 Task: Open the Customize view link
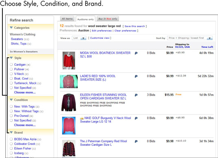(x=100, y=38)
